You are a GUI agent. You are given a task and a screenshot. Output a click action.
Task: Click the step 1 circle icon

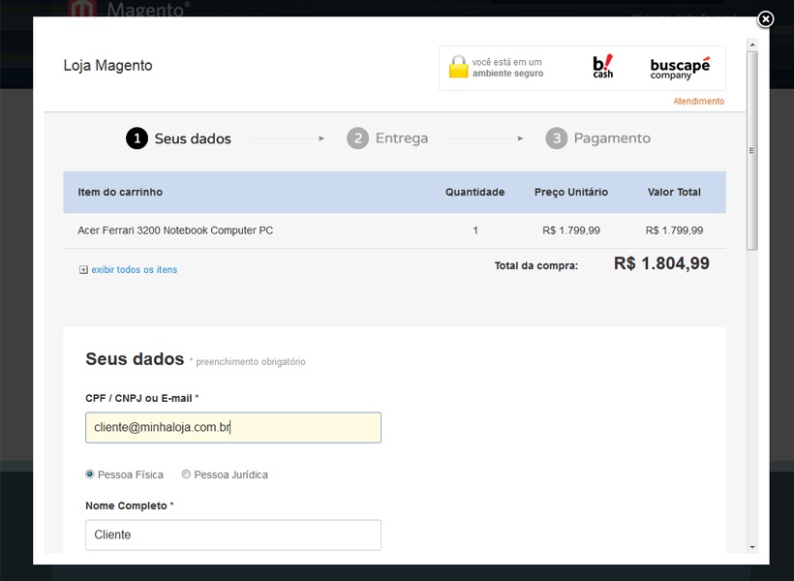pyautogui.click(x=137, y=138)
